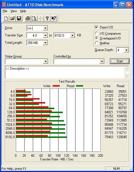
Task: Save results with the floppy disk icon
Action: (19, 18)
